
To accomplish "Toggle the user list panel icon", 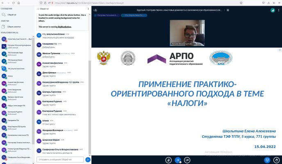I will pyautogui.click(x=96, y=10).
